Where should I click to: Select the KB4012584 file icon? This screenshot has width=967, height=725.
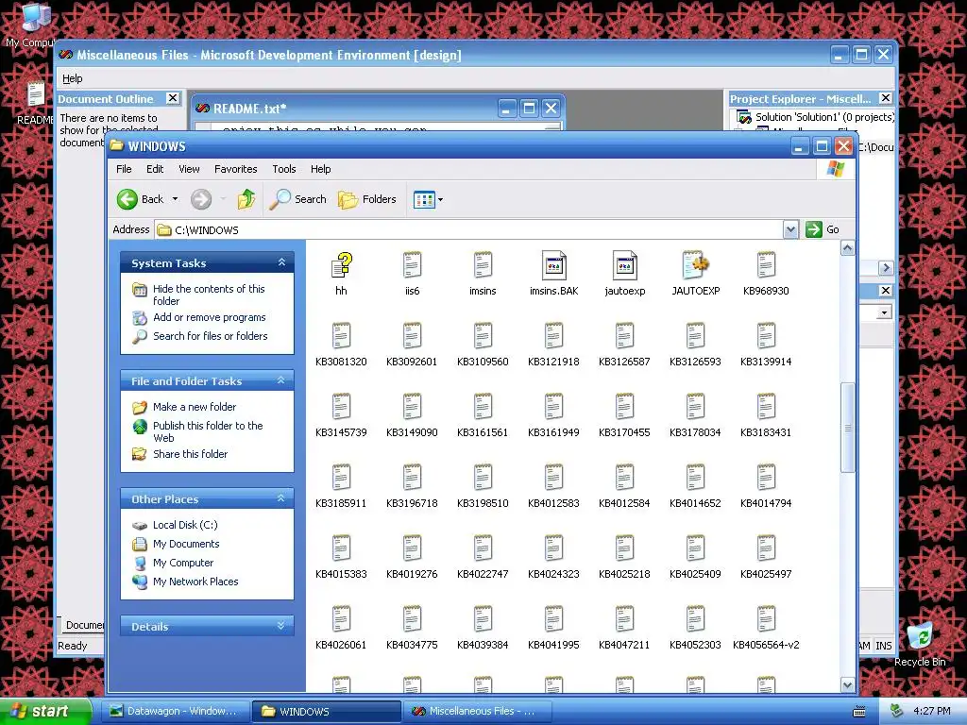(624, 479)
